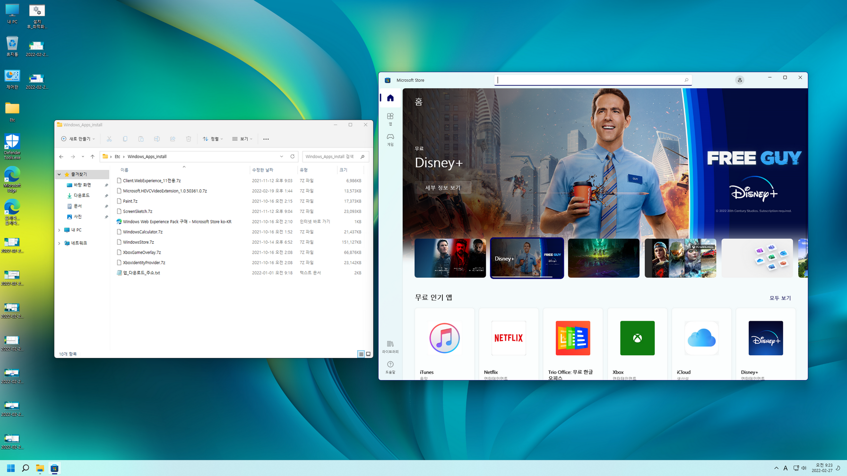Open the Library in Microsoft Store sidebar
847x476 pixels.
(390, 347)
